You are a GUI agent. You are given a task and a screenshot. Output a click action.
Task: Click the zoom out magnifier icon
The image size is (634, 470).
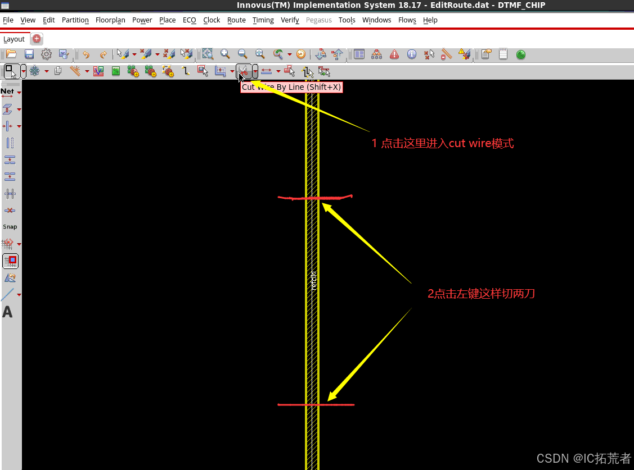tap(242, 54)
